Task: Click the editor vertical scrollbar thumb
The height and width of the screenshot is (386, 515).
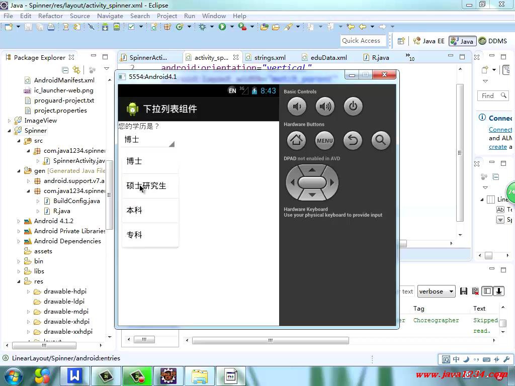Action: point(460,153)
